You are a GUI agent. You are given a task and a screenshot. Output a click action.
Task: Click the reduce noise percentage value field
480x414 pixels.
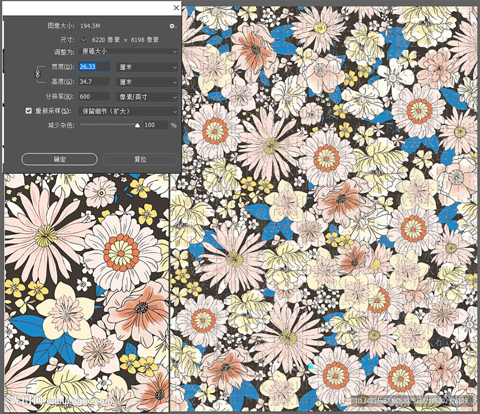click(155, 125)
